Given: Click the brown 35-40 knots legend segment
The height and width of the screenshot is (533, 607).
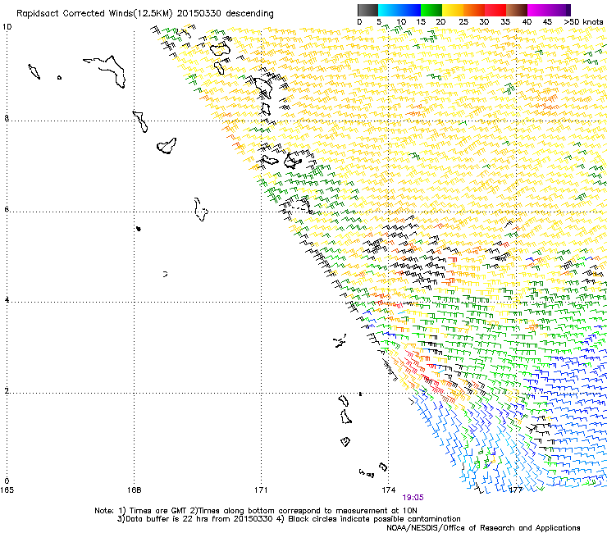Looking at the screenshot, I should coord(517,10).
